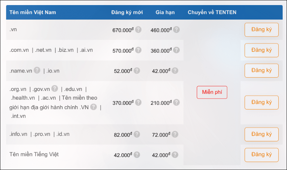This screenshot has width=287, height=170.
Task: Open help icon next to 570.000đ
Action: (x=138, y=50)
